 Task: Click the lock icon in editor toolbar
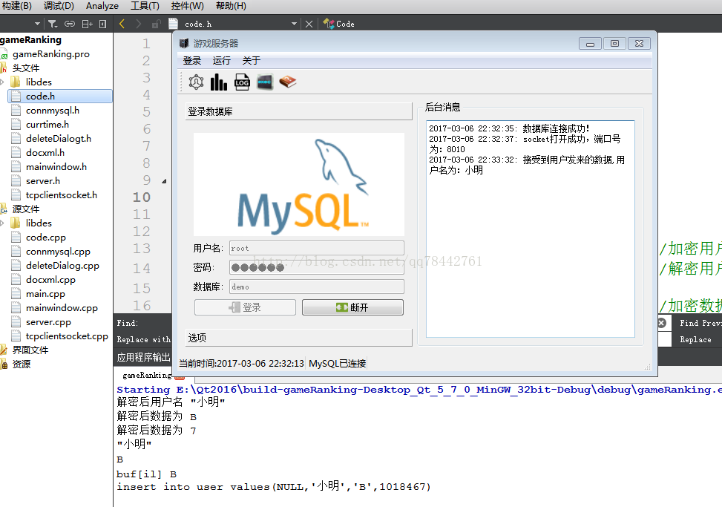156,24
